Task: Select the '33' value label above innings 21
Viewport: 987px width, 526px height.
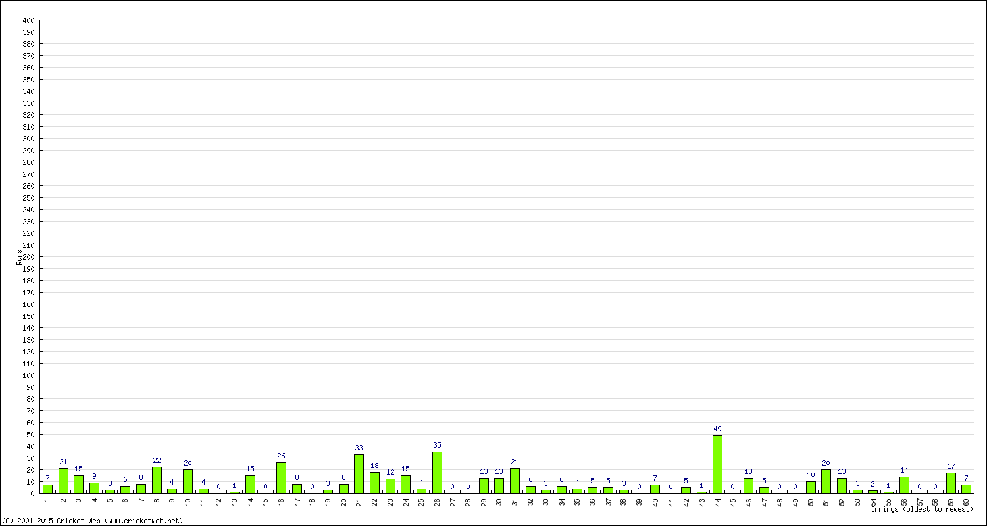Action: tap(359, 448)
